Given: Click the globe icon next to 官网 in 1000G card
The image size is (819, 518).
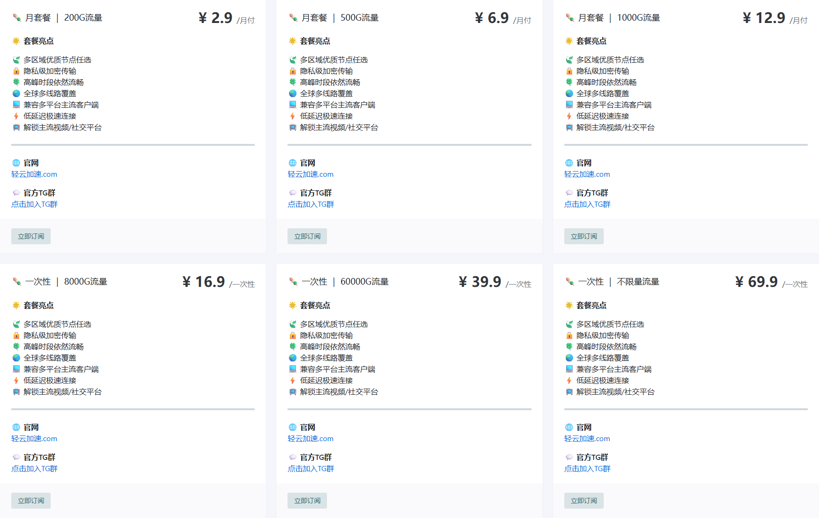Looking at the screenshot, I should [x=569, y=163].
